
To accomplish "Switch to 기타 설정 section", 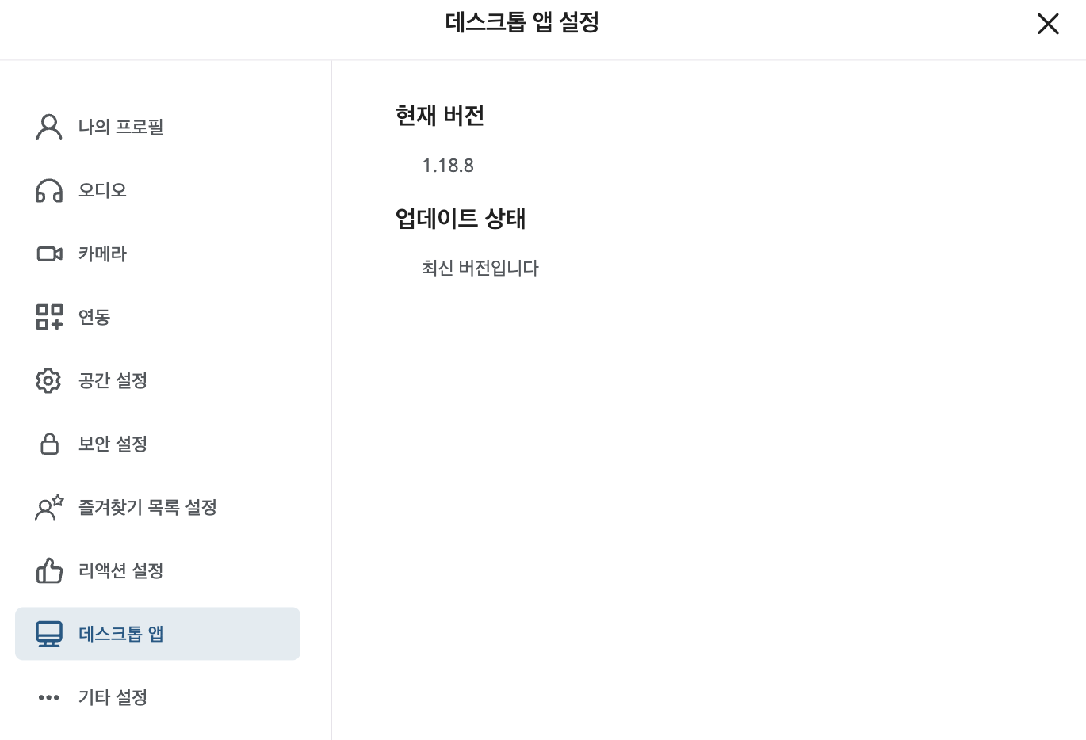I will (113, 697).
